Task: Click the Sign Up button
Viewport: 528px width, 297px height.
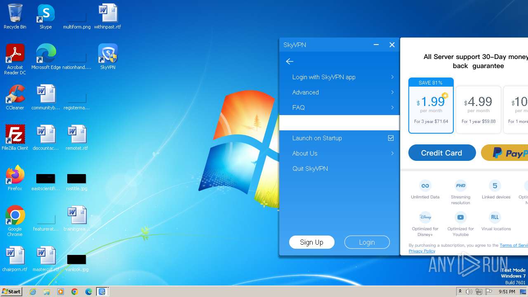Action: tap(311, 242)
